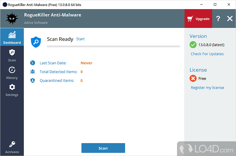Click the Register my license link
Image resolution: width=236 pixels, height=156 pixels.
(207, 88)
